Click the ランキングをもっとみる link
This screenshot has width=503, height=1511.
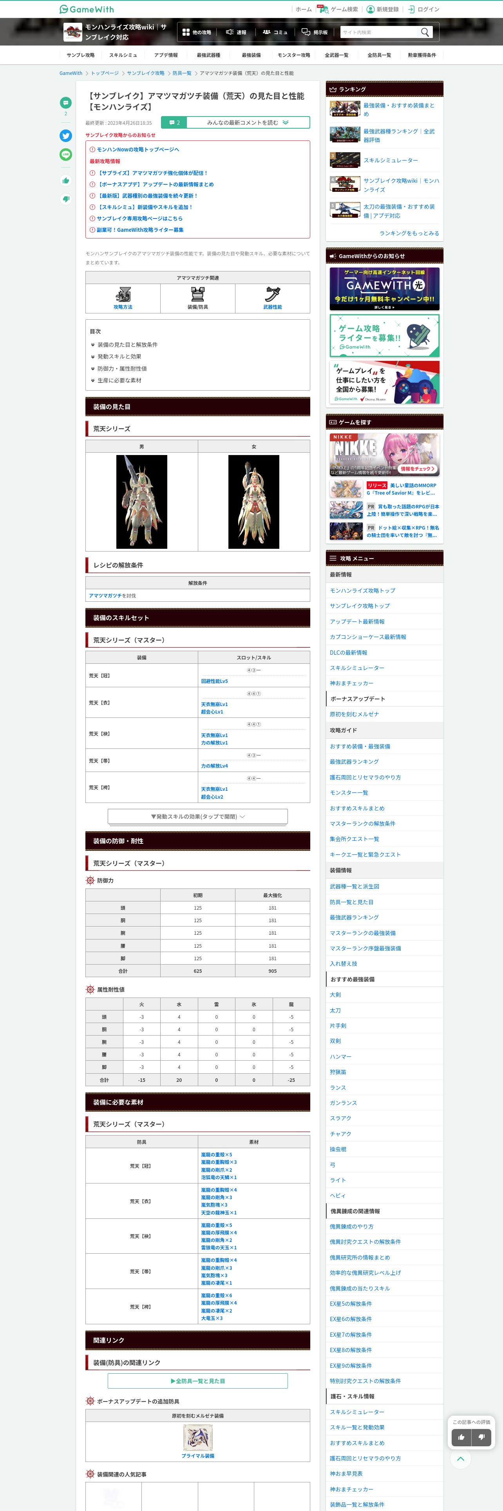(409, 233)
